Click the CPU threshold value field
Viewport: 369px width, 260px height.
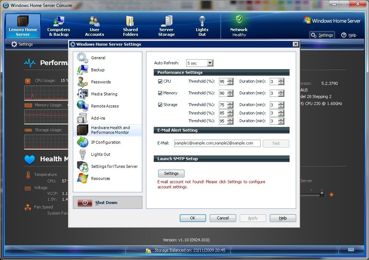223,82
